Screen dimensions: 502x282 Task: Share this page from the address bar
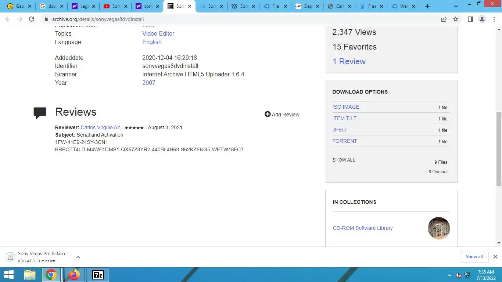point(444,19)
